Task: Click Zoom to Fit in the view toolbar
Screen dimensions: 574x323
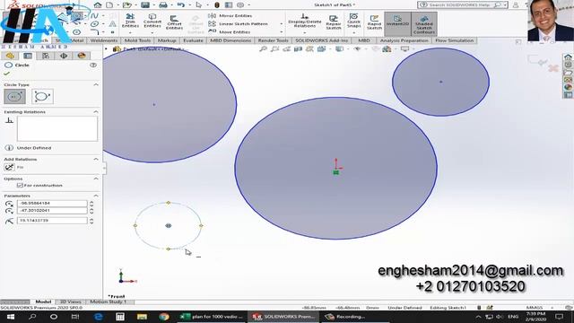Action: click(263, 49)
